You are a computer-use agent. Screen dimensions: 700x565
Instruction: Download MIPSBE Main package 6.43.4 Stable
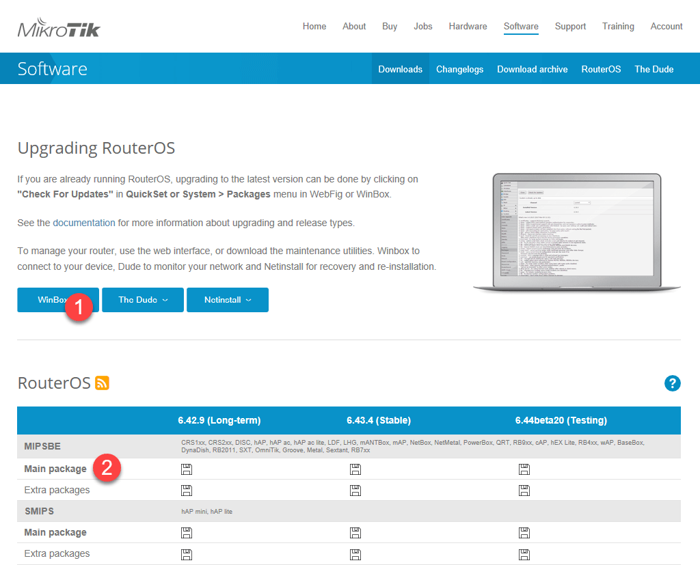pos(355,469)
